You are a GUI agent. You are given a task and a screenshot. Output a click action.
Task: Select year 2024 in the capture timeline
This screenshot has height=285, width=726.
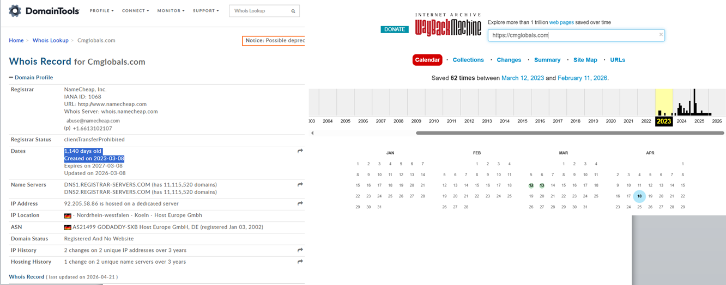point(681,121)
